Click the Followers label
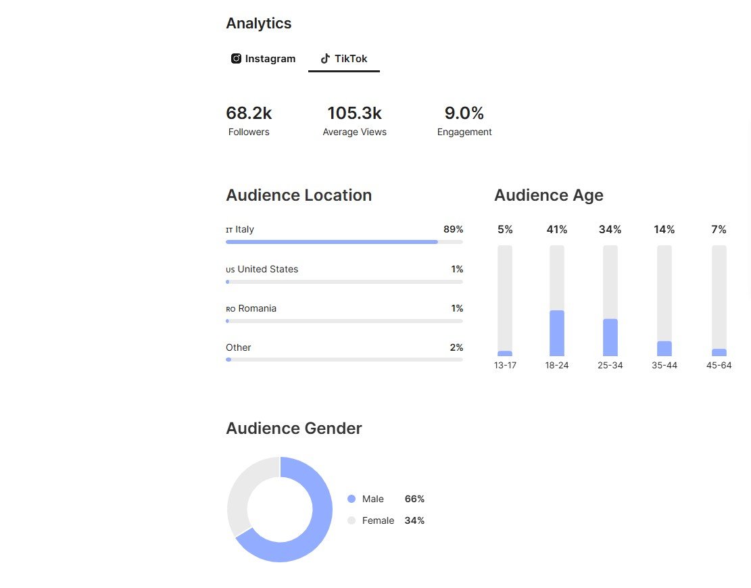The height and width of the screenshot is (588, 751). pos(249,132)
